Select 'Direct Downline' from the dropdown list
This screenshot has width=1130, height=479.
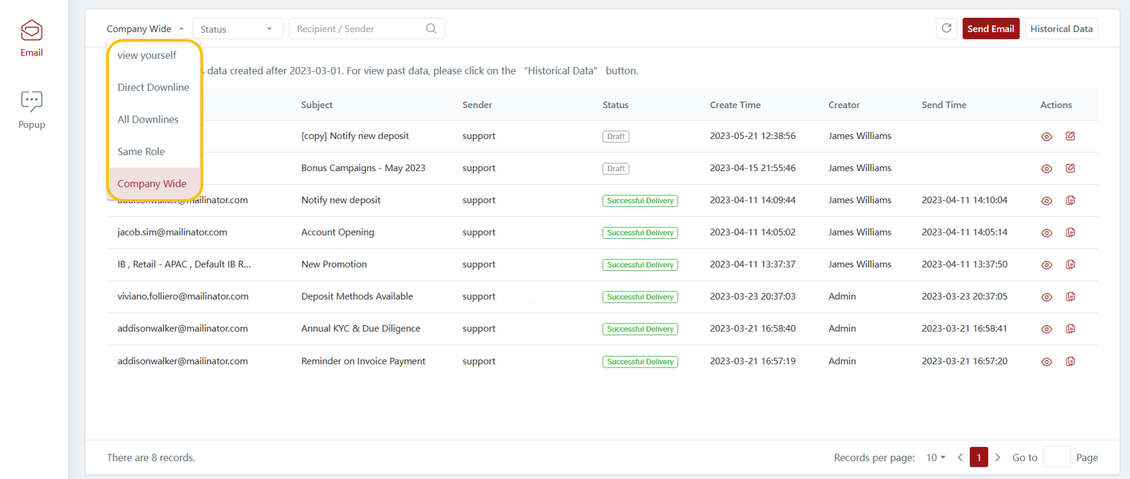pyautogui.click(x=153, y=88)
